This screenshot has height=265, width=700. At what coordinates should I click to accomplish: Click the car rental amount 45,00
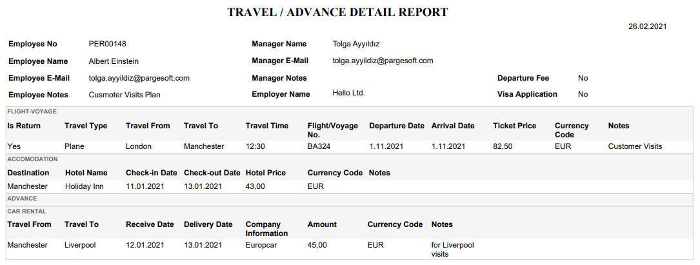[x=317, y=245]
